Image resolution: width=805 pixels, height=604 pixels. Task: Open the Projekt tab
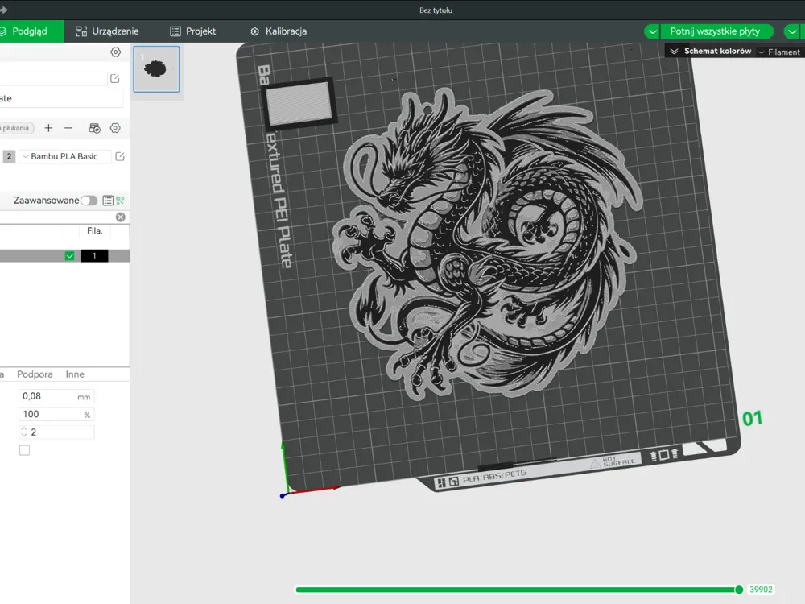193,31
